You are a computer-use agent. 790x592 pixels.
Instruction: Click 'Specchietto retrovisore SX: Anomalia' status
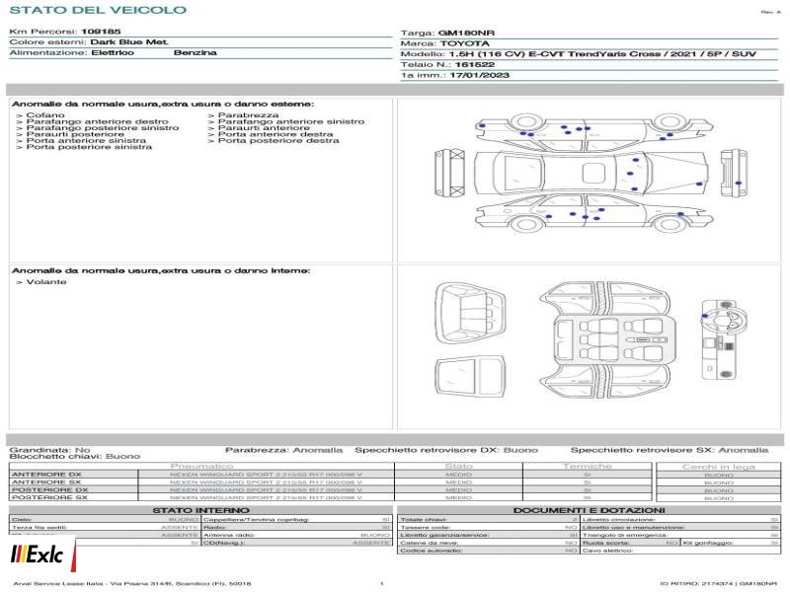(670, 450)
